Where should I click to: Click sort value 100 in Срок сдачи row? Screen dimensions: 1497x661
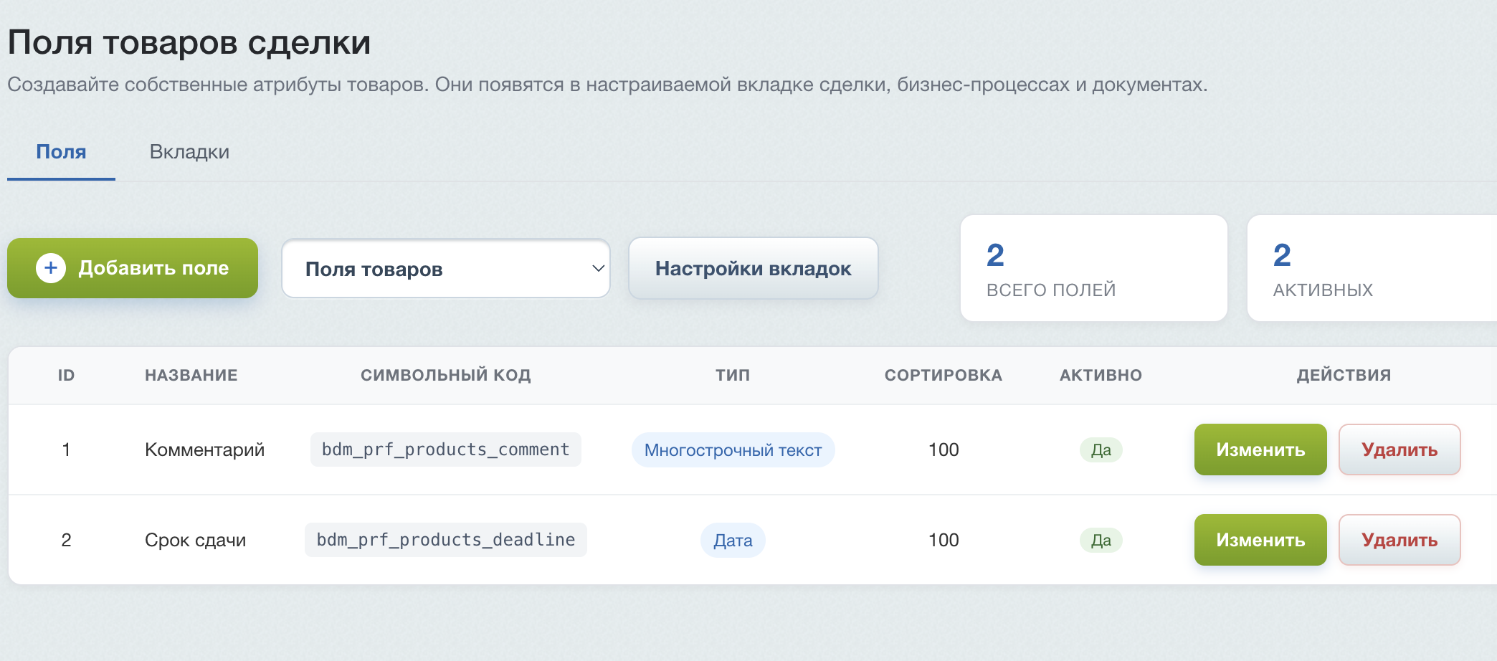(944, 540)
